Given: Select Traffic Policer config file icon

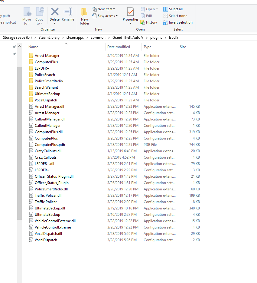Looking at the screenshot, I should point(31,202).
